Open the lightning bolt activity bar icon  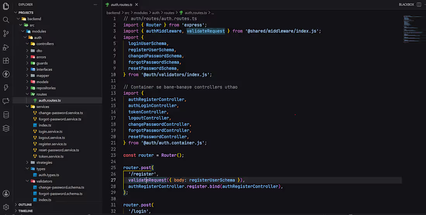tap(6, 88)
